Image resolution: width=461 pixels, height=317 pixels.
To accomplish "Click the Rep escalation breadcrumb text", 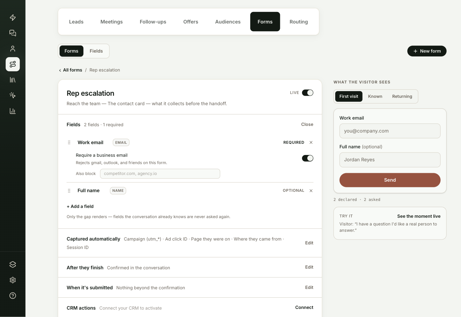I will (x=105, y=70).
